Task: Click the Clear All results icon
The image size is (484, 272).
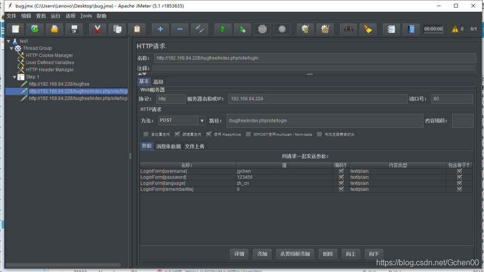Action: [325, 29]
